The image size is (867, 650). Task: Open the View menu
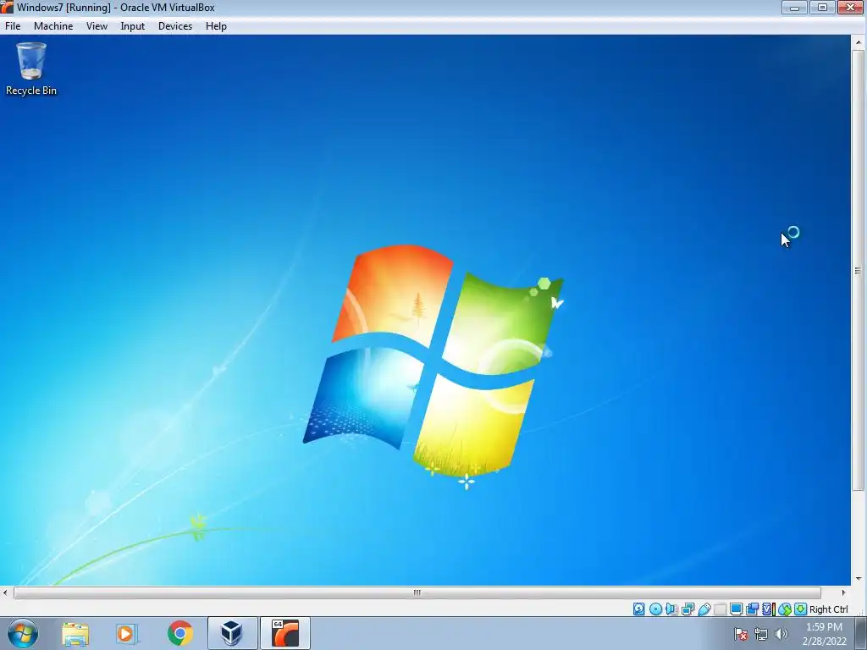(97, 26)
